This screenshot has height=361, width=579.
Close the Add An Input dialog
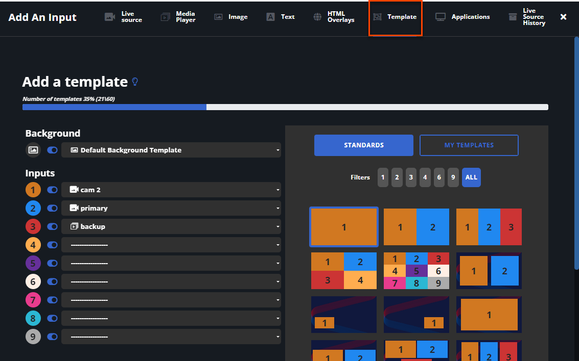(563, 17)
